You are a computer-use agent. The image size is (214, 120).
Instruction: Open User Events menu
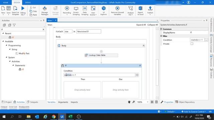pyautogui.click(x=93, y=11)
